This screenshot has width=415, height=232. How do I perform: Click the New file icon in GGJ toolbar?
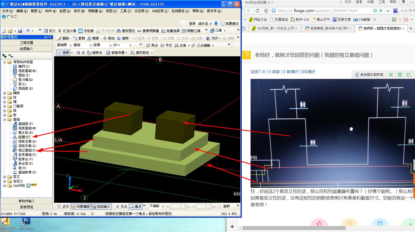4,31
